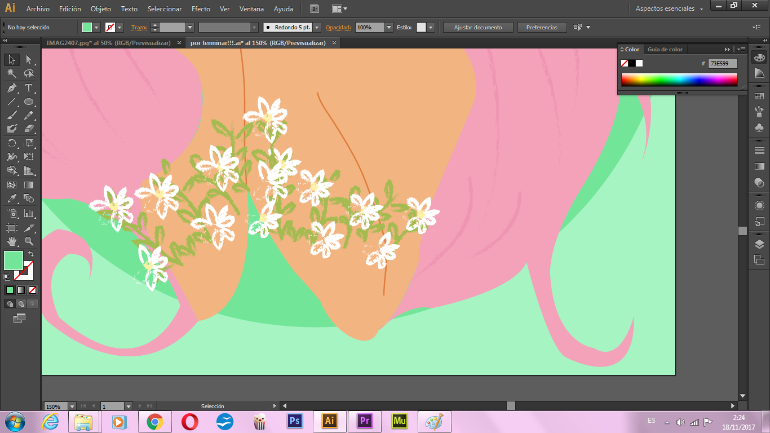Select the Direct Selection tool
This screenshot has width=770, height=433.
click(29, 59)
